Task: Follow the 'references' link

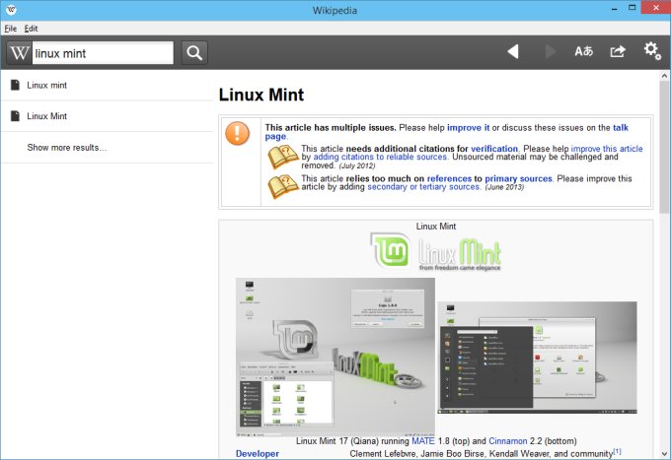Action: coord(449,178)
